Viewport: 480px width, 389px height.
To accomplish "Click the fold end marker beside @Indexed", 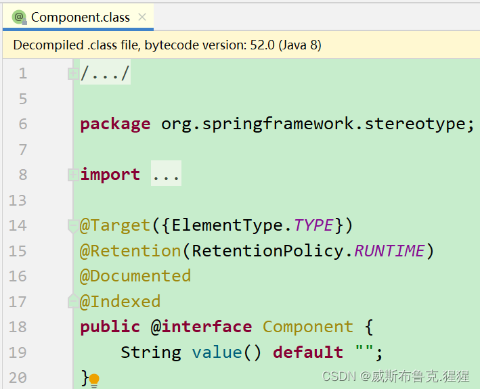I will 72,301.
